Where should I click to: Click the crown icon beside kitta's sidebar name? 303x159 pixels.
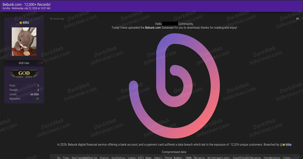21,22
